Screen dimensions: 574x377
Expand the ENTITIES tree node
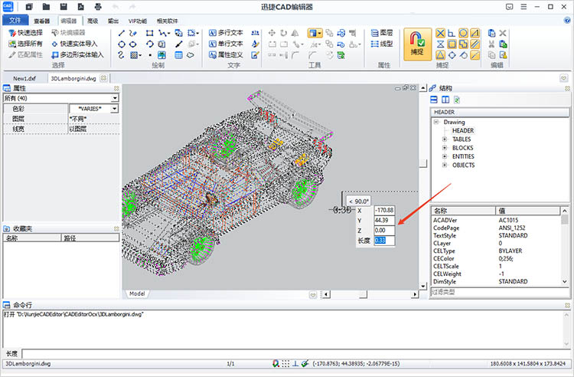pyautogui.click(x=445, y=156)
